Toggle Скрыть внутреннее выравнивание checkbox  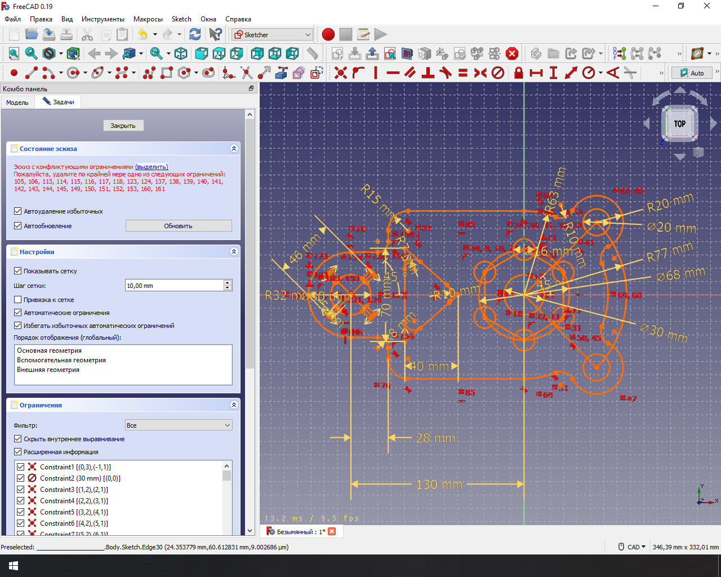click(x=17, y=439)
